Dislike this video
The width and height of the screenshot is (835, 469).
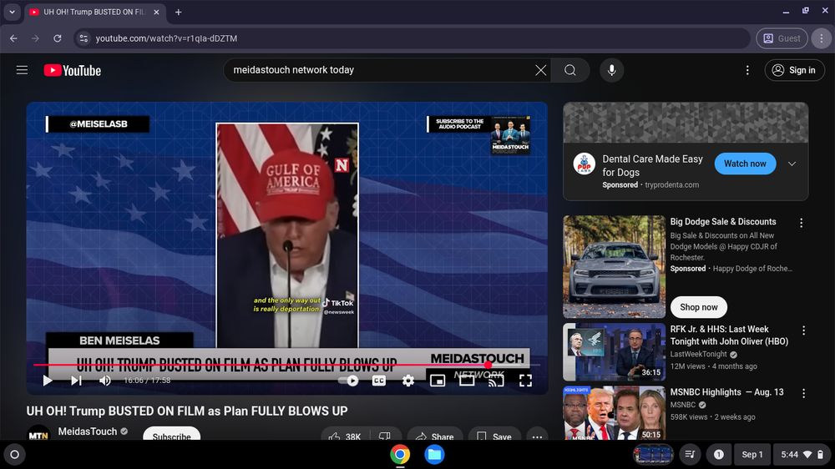(385, 436)
